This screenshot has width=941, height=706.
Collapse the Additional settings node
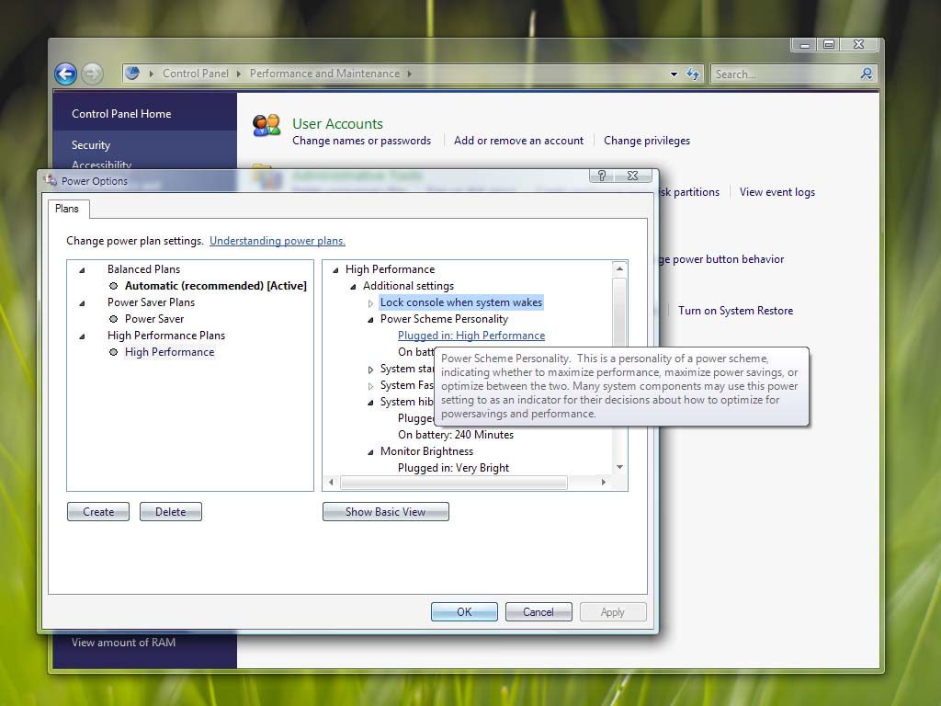click(x=353, y=287)
